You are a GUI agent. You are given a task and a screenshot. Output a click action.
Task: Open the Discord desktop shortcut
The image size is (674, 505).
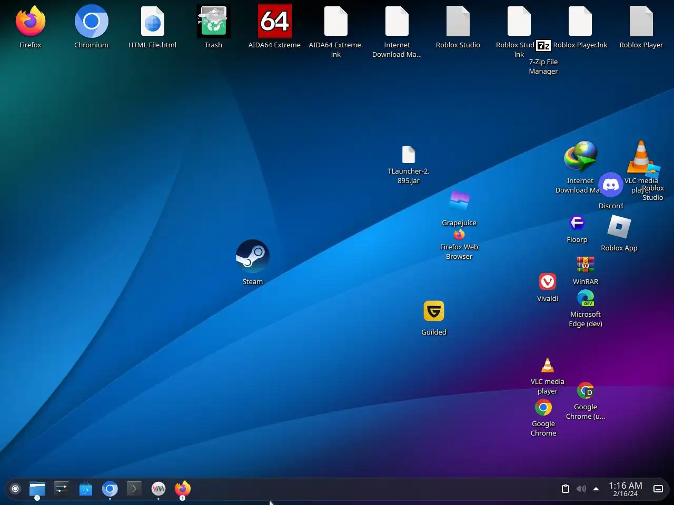click(x=611, y=185)
